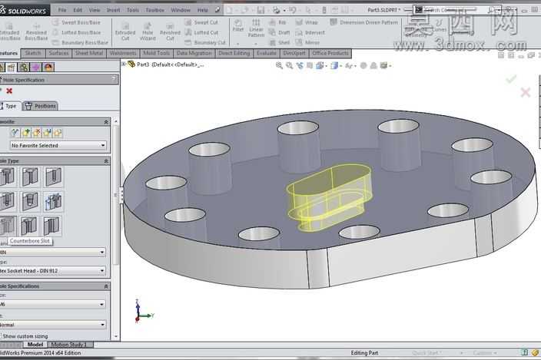Click Zoom to Area in view toolbar
Screen dimensions: 541x360
289,65
